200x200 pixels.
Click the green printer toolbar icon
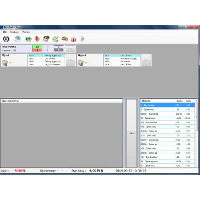click(55, 39)
